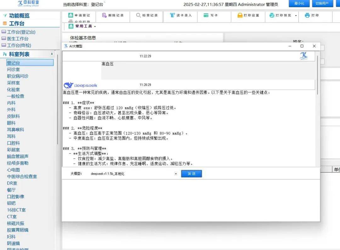
Task: Collapse the 科室列表 panel
Action: tap(52, 54)
